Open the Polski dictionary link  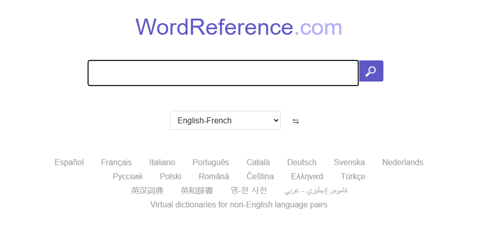pos(171,177)
